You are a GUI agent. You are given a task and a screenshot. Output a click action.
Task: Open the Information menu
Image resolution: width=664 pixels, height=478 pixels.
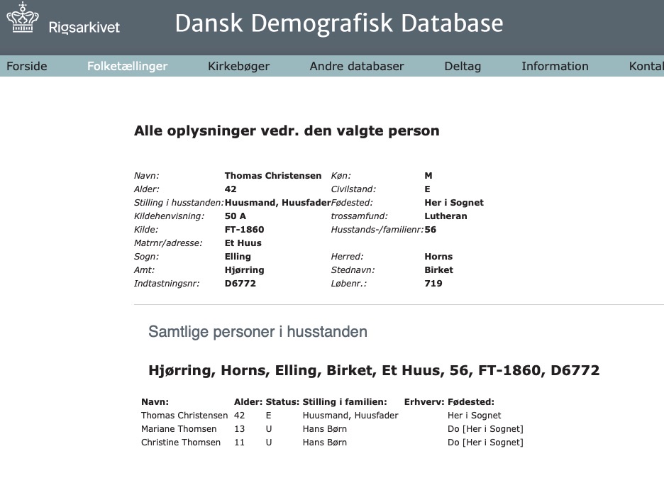point(555,66)
